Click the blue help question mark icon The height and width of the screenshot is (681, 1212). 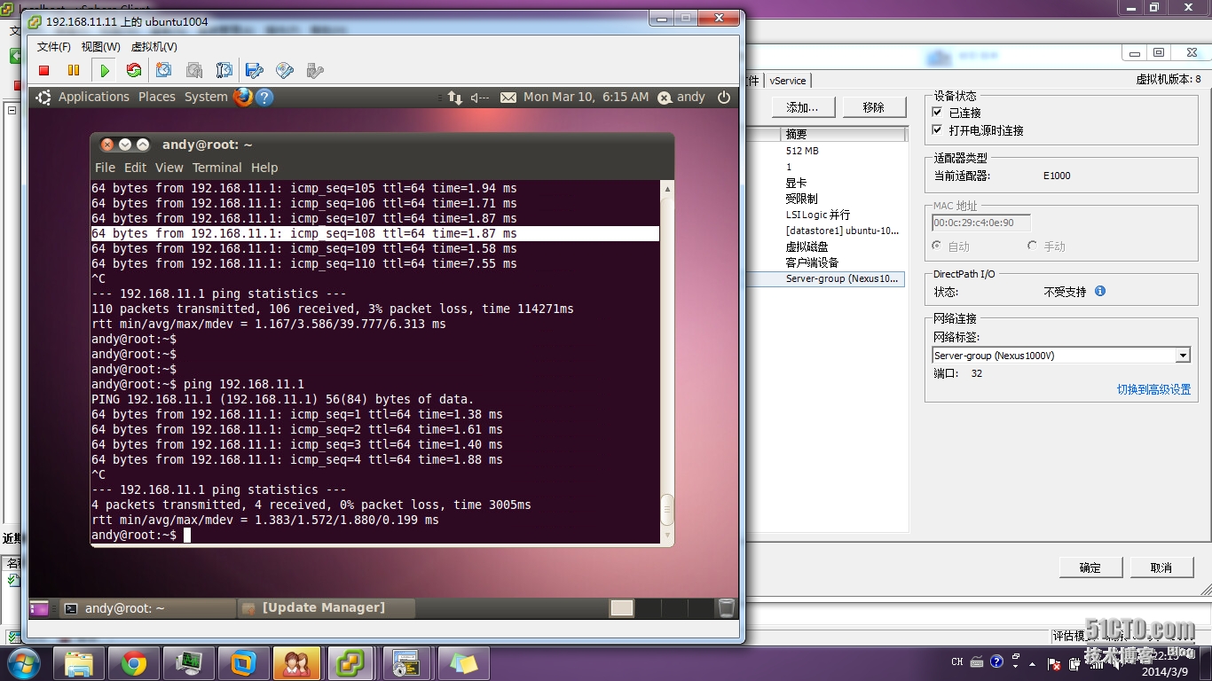264,98
